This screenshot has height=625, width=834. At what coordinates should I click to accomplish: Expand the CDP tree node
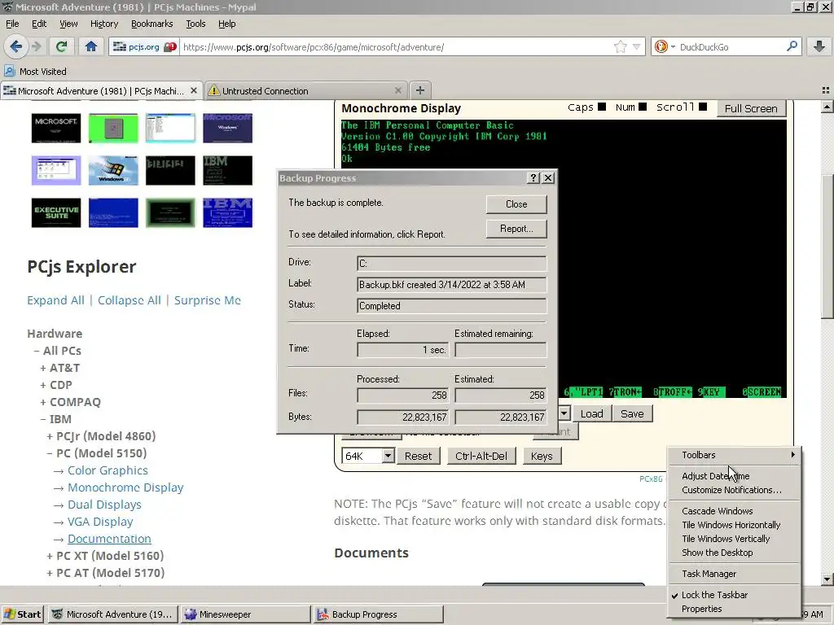pyautogui.click(x=43, y=385)
